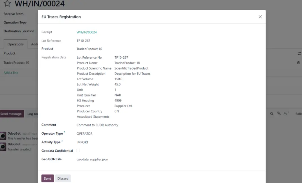Open column settings sliders icon
Screen dimensions: 302x183
299,53
